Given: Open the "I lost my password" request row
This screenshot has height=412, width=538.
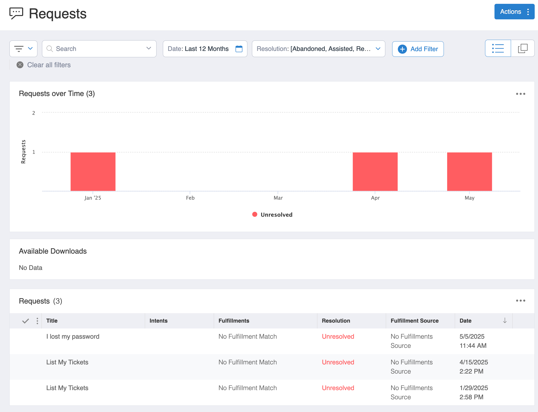Looking at the screenshot, I should coord(73,337).
